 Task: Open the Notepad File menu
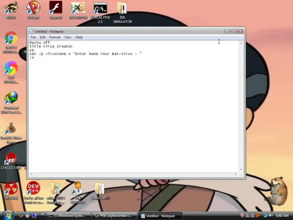click(x=33, y=37)
